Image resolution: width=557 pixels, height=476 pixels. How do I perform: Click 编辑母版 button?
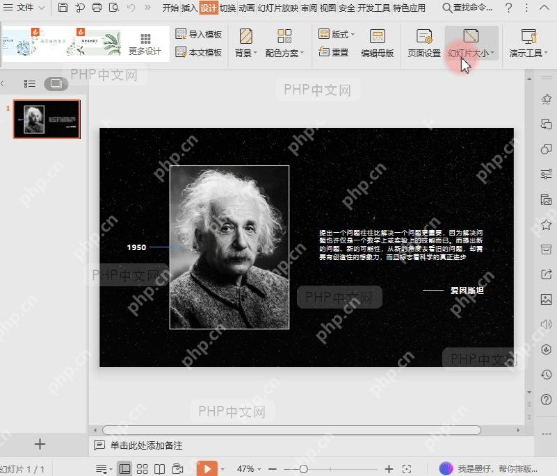[378, 43]
